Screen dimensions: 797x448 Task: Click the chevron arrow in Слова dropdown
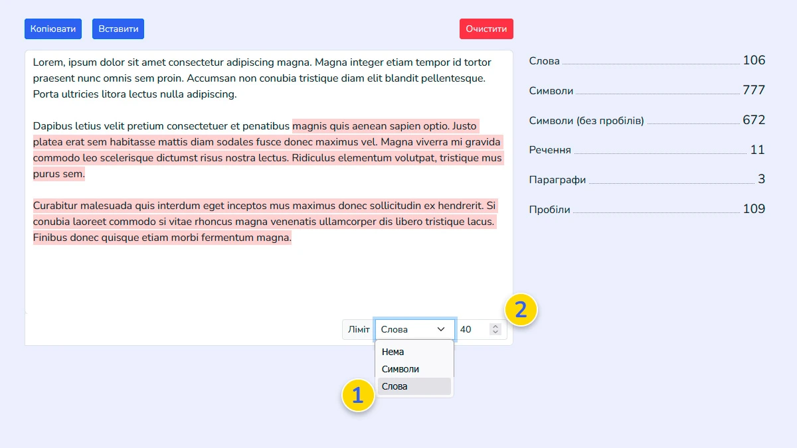coord(440,330)
